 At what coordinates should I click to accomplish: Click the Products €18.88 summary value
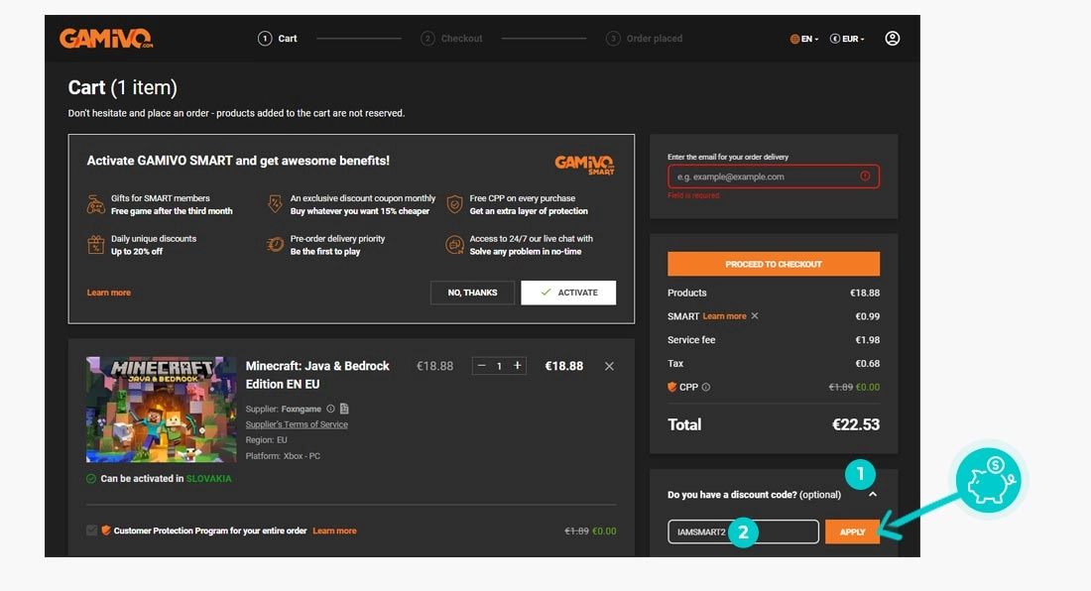[x=864, y=293]
